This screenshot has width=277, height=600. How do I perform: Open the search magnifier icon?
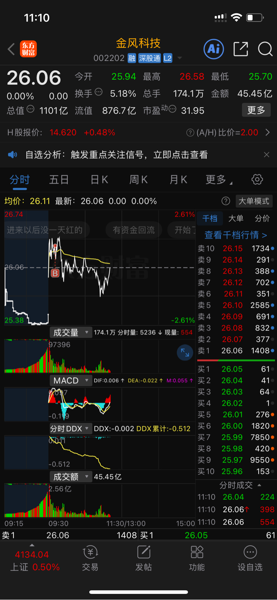click(x=265, y=49)
